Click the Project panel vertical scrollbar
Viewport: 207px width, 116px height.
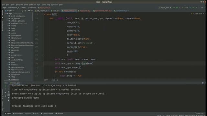[33, 17]
